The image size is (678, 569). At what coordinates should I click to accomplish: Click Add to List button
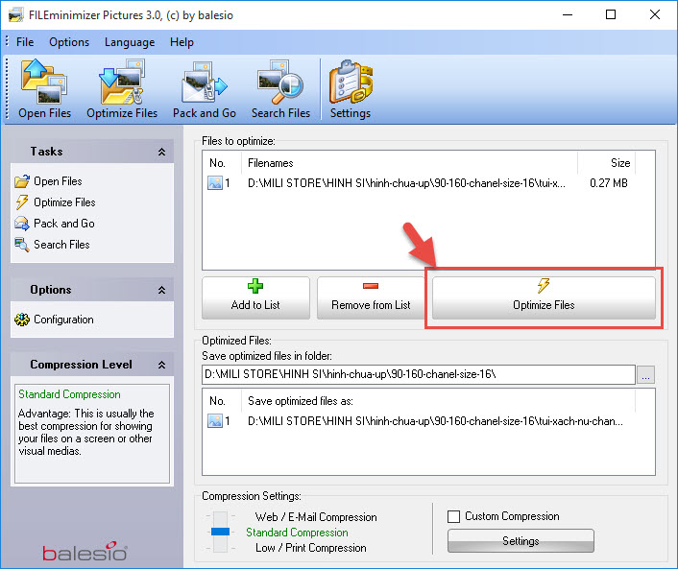click(x=255, y=297)
